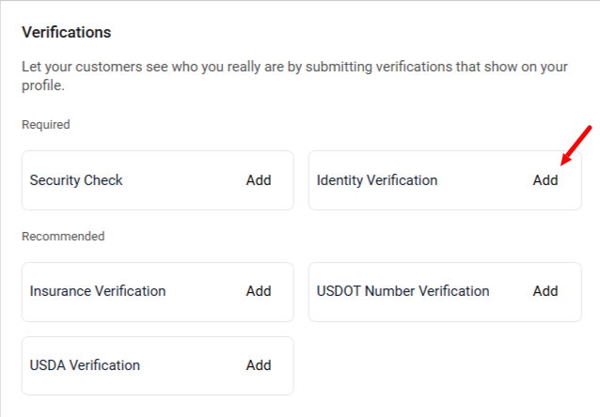Click the red arrow annotation
The image size is (600, 417).
click(576, 146)
